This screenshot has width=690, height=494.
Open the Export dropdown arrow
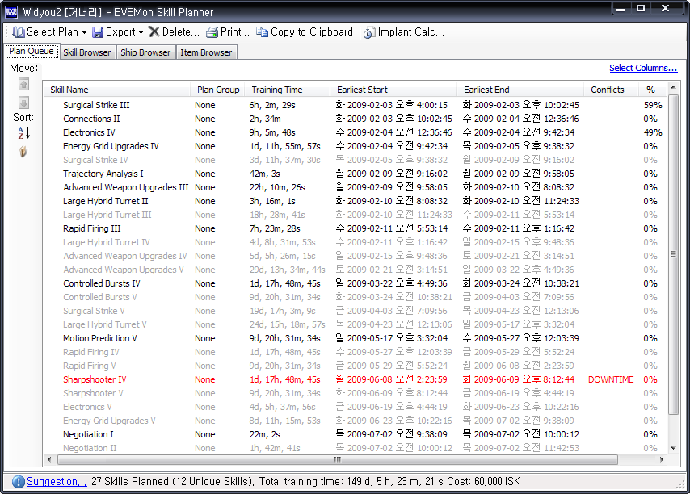pyautogui.click(x=141, y=32)
